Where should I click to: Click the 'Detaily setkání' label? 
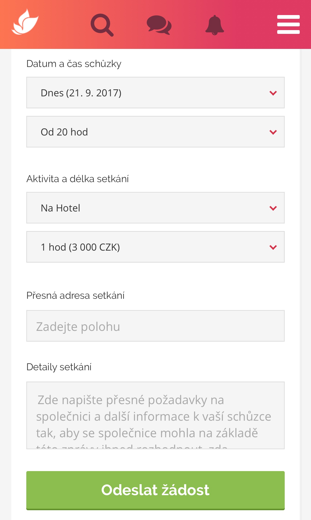[59, 367]
